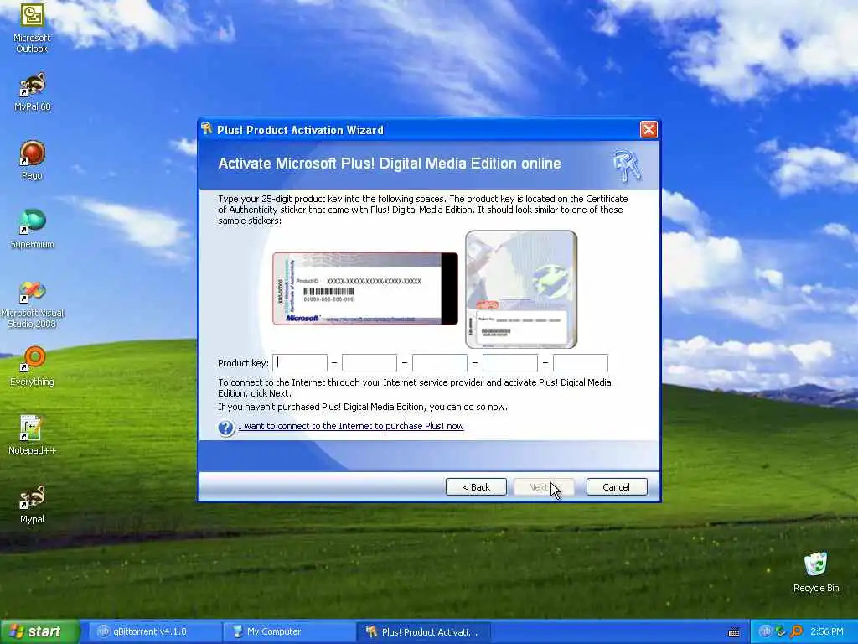Click the blue help question mark icon

226,427
